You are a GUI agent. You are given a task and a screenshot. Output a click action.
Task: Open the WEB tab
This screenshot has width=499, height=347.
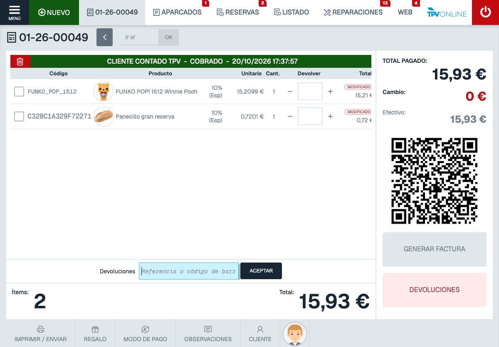[405, 12]
